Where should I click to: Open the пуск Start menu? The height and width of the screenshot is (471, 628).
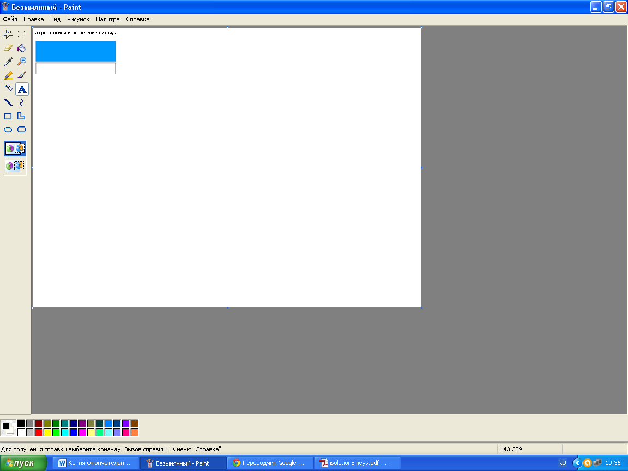click(23, 463)
